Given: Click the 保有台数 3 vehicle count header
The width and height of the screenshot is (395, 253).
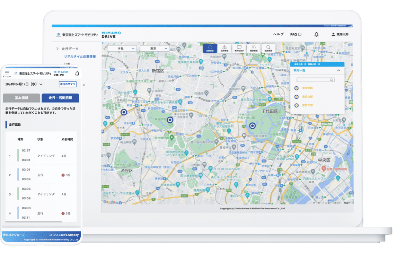Looking at the screenshot, I should [x=300, y=64].
